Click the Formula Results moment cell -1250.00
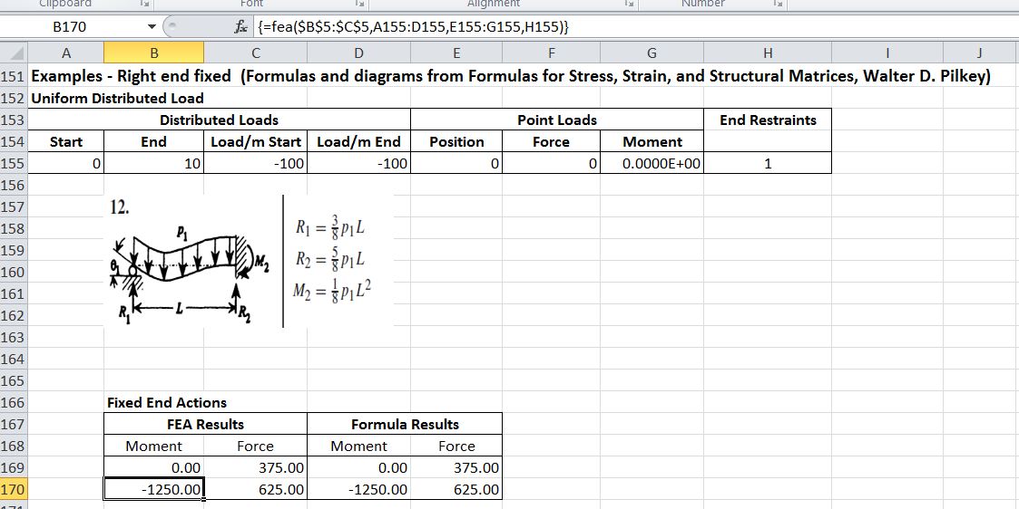 click(358, 490)
